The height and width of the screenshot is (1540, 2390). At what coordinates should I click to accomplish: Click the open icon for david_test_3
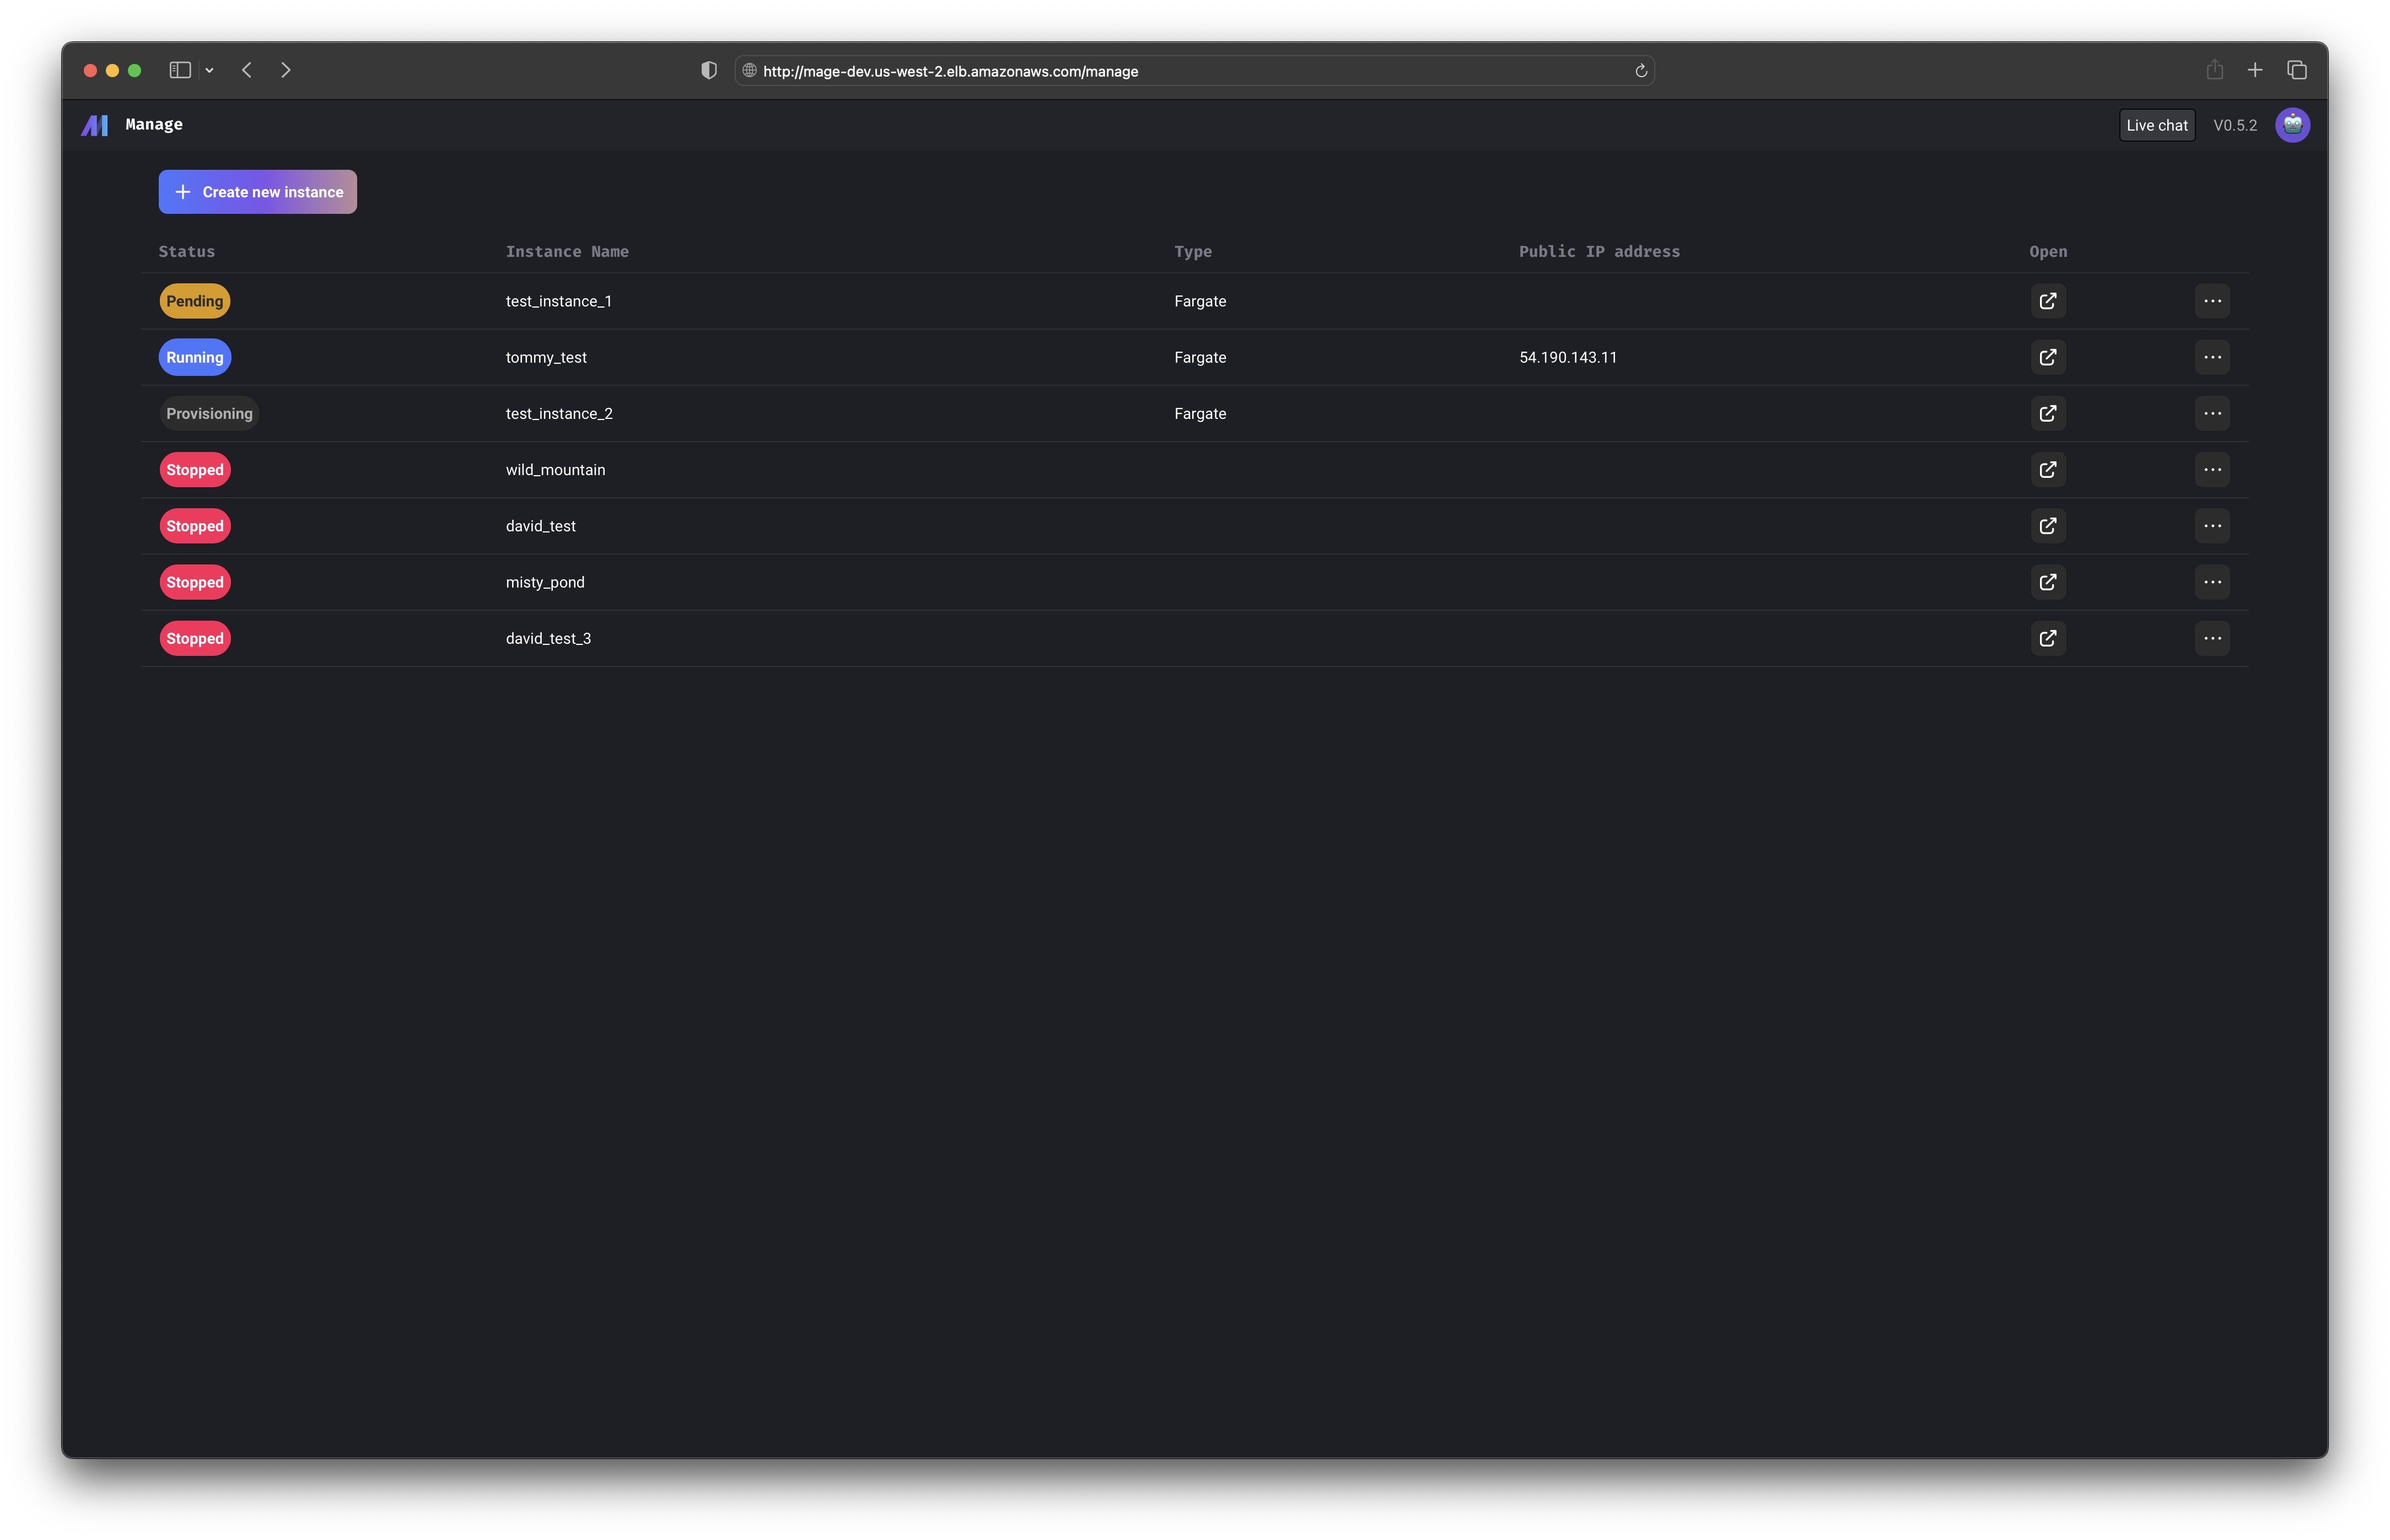pyautogui.click(x=2047, y=638)
